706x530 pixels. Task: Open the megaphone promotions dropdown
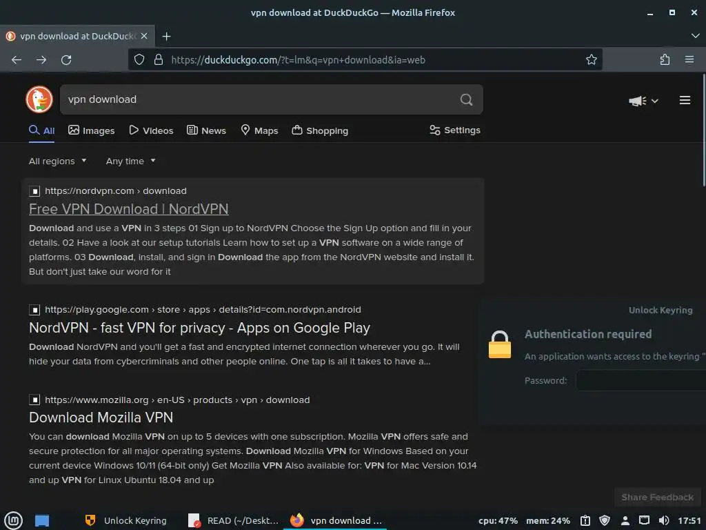[643, 101]
